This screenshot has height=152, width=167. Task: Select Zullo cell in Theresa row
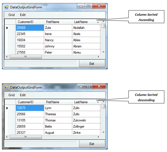click(86, 114)
